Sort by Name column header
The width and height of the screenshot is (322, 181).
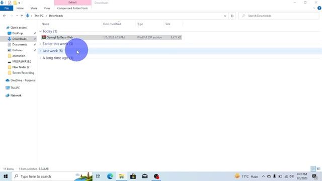click(x=45, y=24)
